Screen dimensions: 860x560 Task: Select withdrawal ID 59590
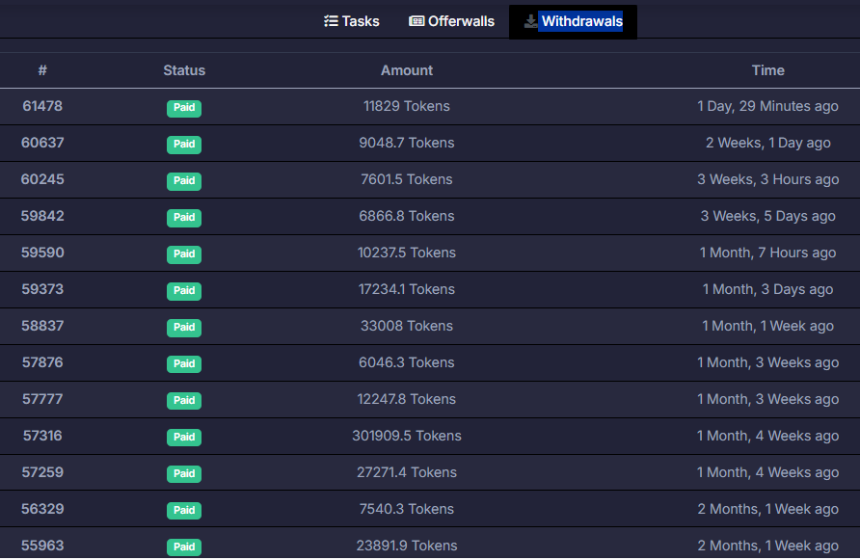[42, 253]
